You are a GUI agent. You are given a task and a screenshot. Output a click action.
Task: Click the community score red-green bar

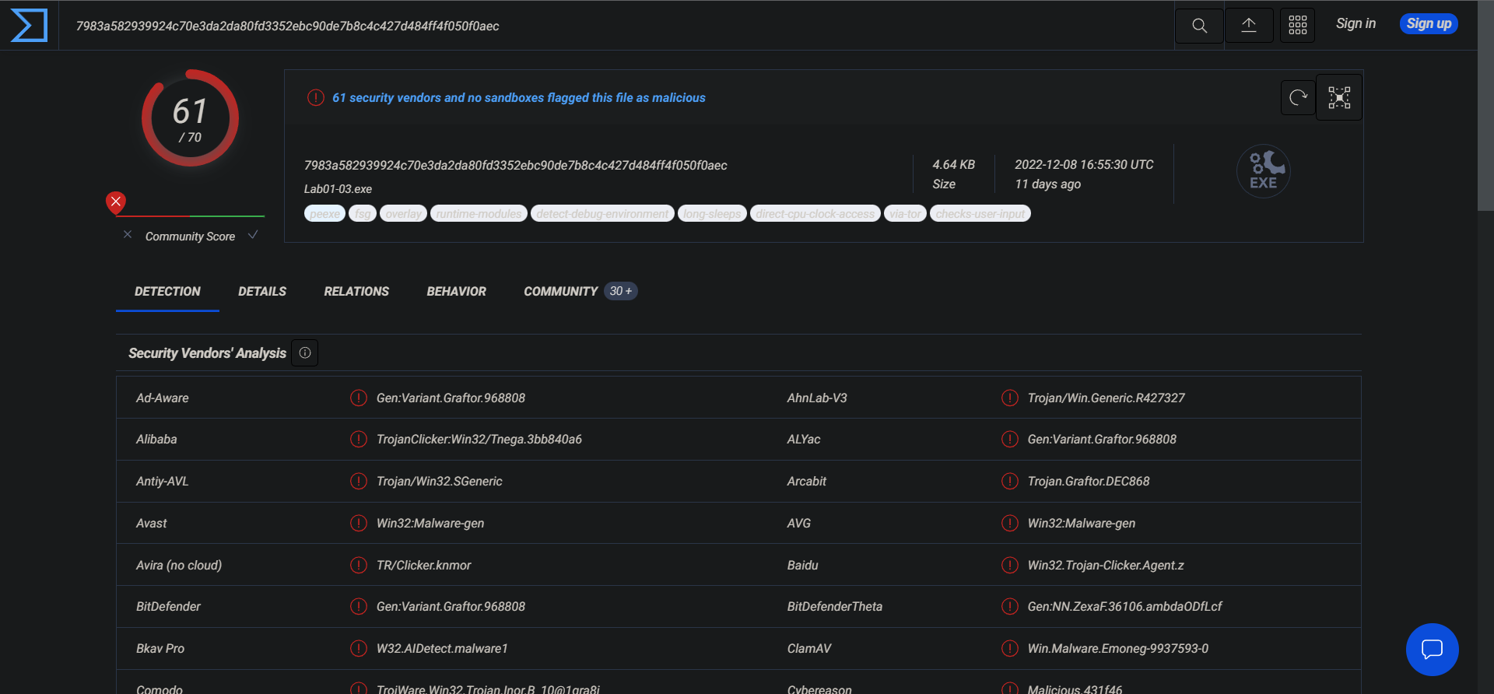coord(191,216)
